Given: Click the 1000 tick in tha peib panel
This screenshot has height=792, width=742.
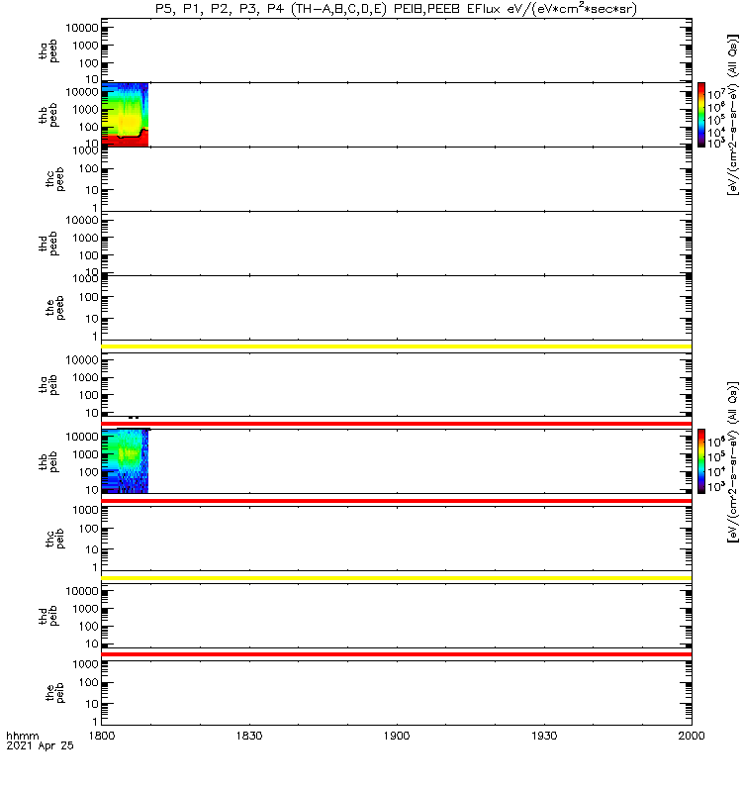Looking at the screenshot, I should click(85, 378).
